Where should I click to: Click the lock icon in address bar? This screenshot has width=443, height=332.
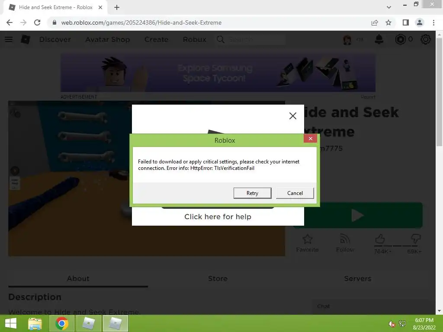pos(55,22)
